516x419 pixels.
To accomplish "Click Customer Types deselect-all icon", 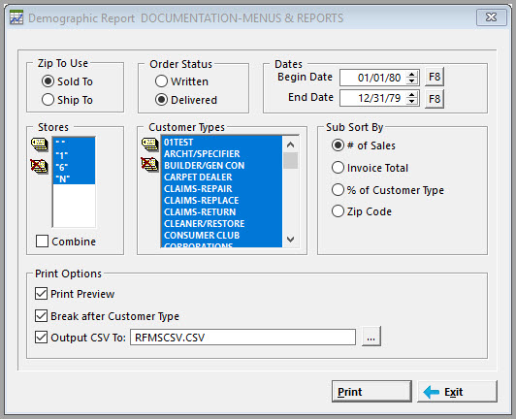I will 149,164.
